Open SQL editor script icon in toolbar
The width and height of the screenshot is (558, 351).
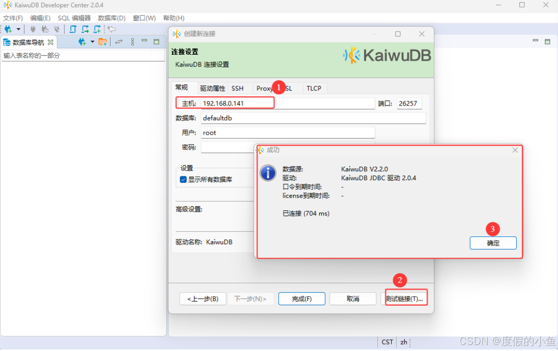[x=73, y=30]
